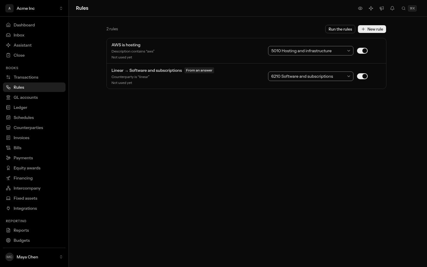The width and height of the screenshot is (427, 267).
Task: Click the eye visibility icon in header
Action: click(360, 8)
